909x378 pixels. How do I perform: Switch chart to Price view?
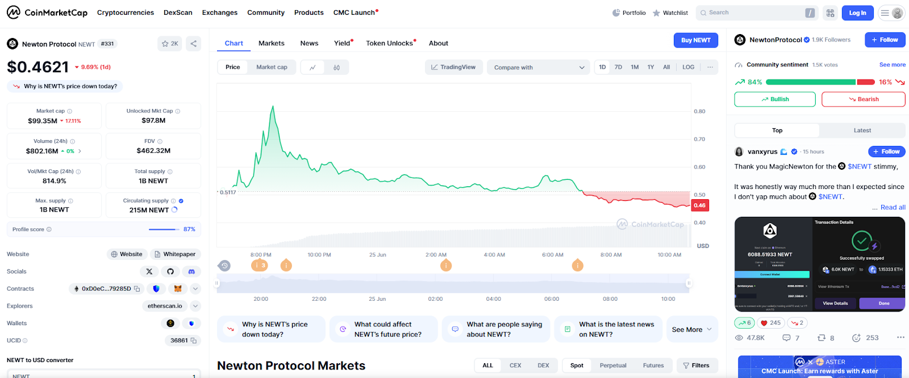click(233, 67)
